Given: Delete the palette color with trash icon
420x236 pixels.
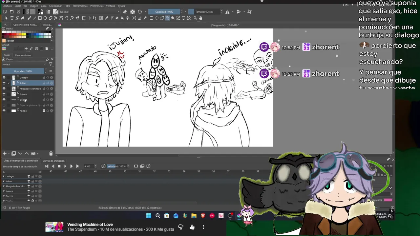Looking at the screenshot, I should (47, 49).
